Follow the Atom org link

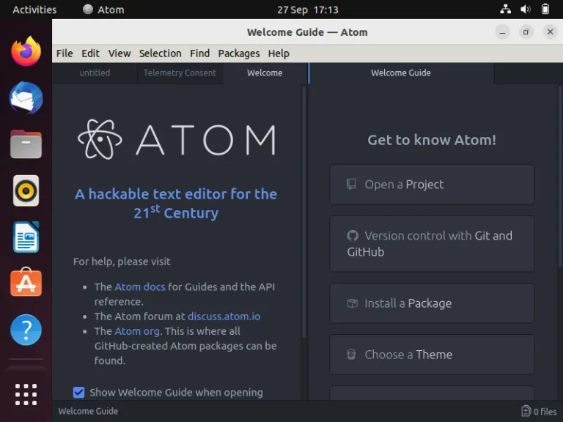[137, 331]
